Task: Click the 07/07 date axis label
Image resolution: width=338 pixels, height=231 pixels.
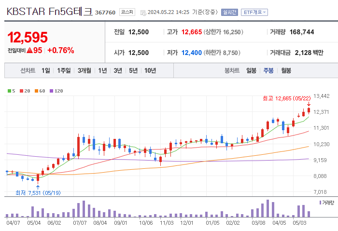Action: click(80, 223)
